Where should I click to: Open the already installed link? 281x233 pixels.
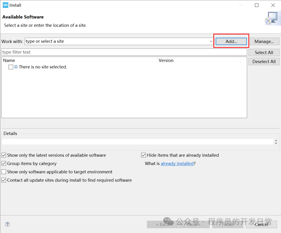click(x=177, y=163)
